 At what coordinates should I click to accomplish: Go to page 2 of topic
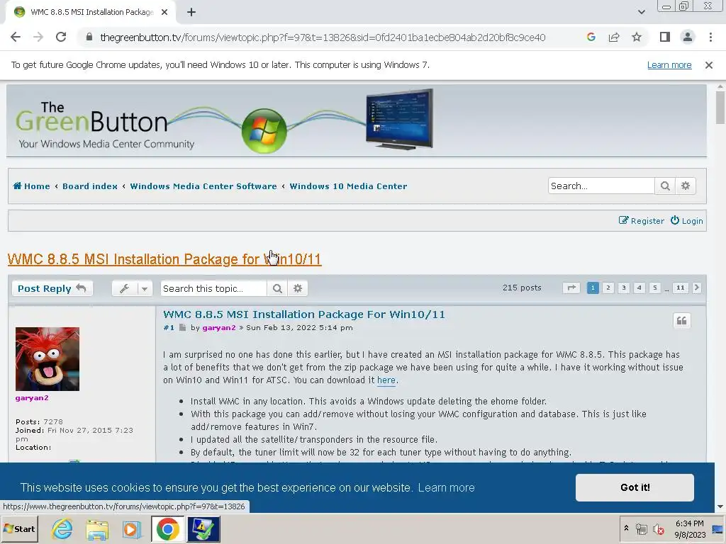pyautogui.click(x=608, y=288)
